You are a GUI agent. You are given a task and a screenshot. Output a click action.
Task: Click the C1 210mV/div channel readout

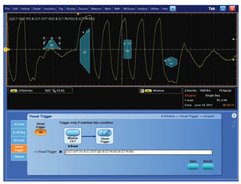point(21,91)
